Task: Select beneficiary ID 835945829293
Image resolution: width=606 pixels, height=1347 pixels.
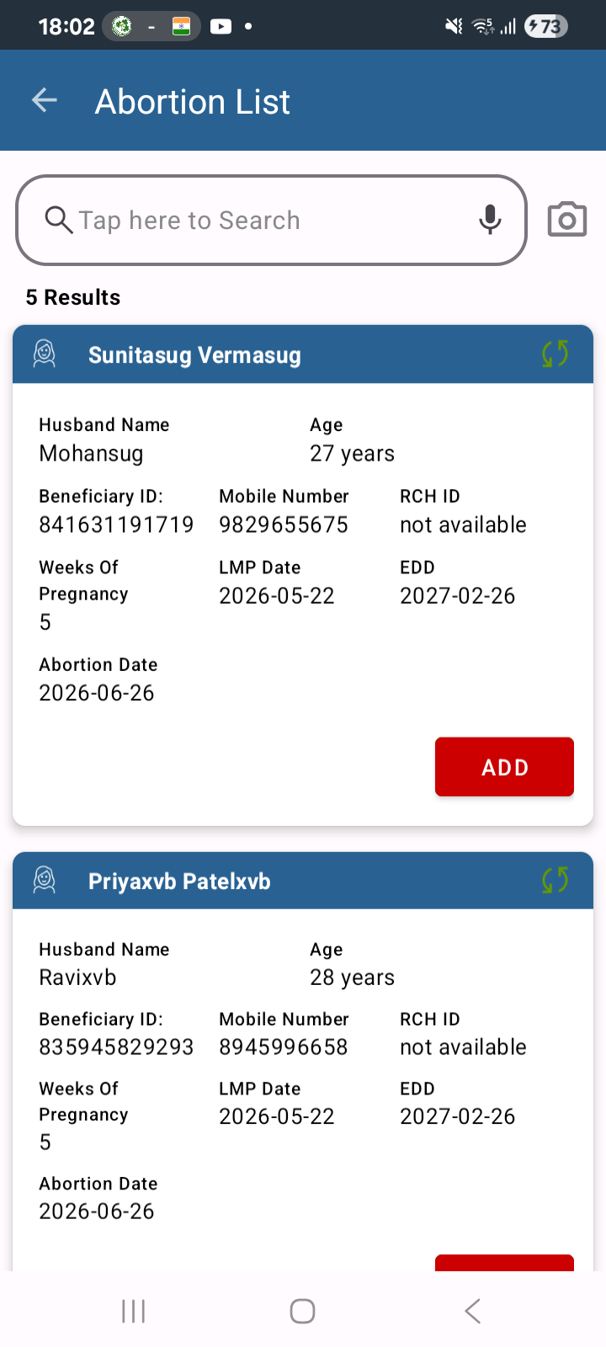Action: coord(116,1046)
